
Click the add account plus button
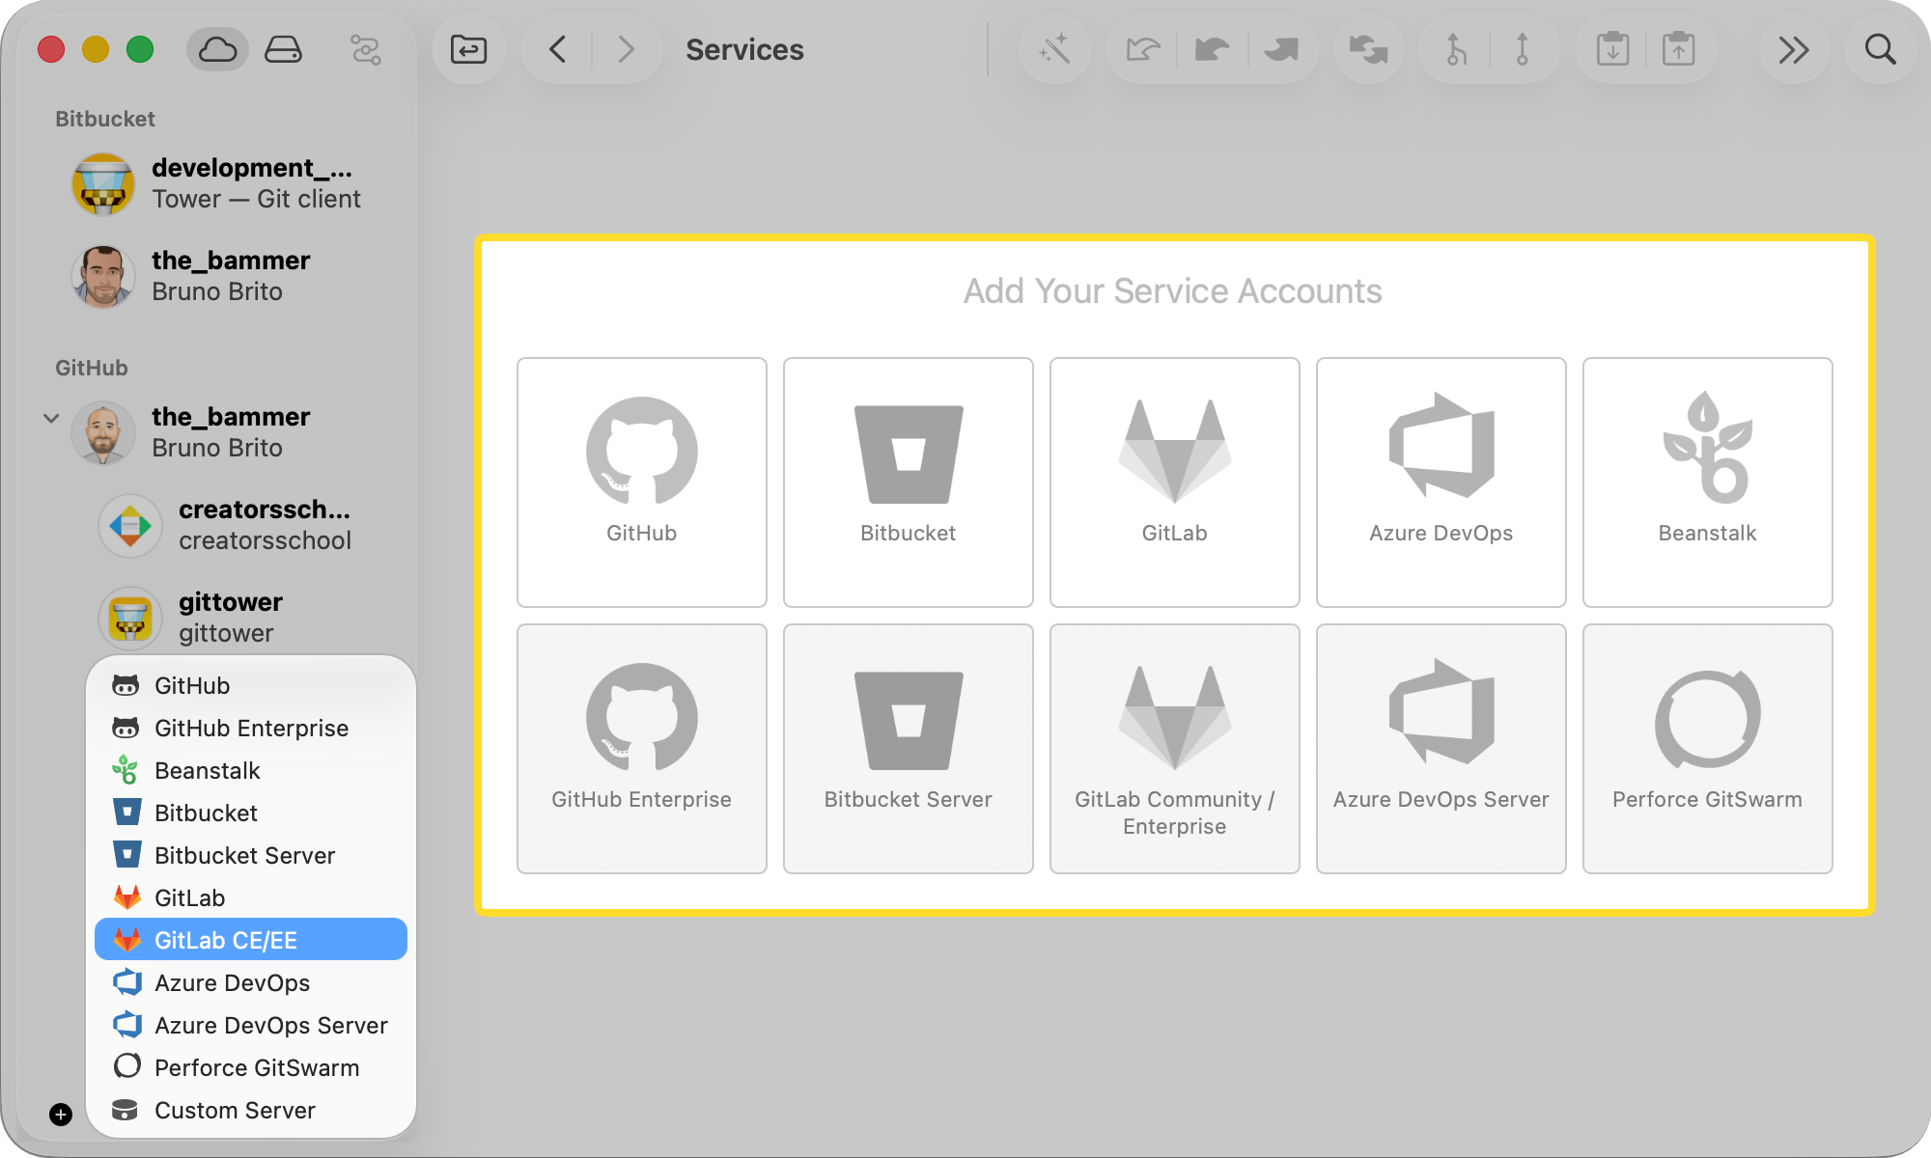[61, 1115]
